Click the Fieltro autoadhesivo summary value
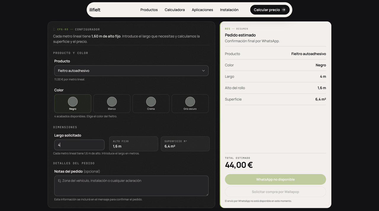This screenshot has height=211, width=379. click(x=309, y=54)
